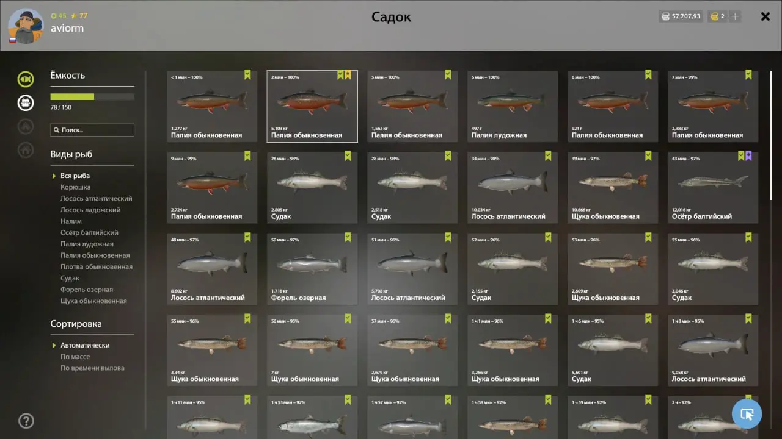Open the fish keepnet sidebar icon
782x439 pixels.
(x=26, y=79)
